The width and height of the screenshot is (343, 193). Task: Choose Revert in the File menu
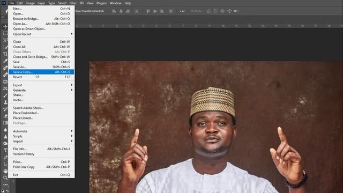point(41,77)
